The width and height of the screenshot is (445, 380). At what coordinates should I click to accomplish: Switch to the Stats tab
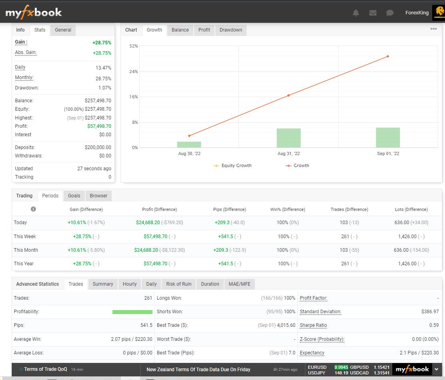tap(40, 30)
